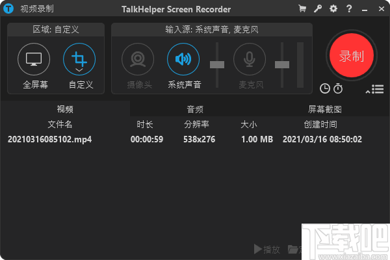Sort by 文件名 column header
The height and width of the screenshot is (260, 390).
pyautogui.click(x=60, y=124)
